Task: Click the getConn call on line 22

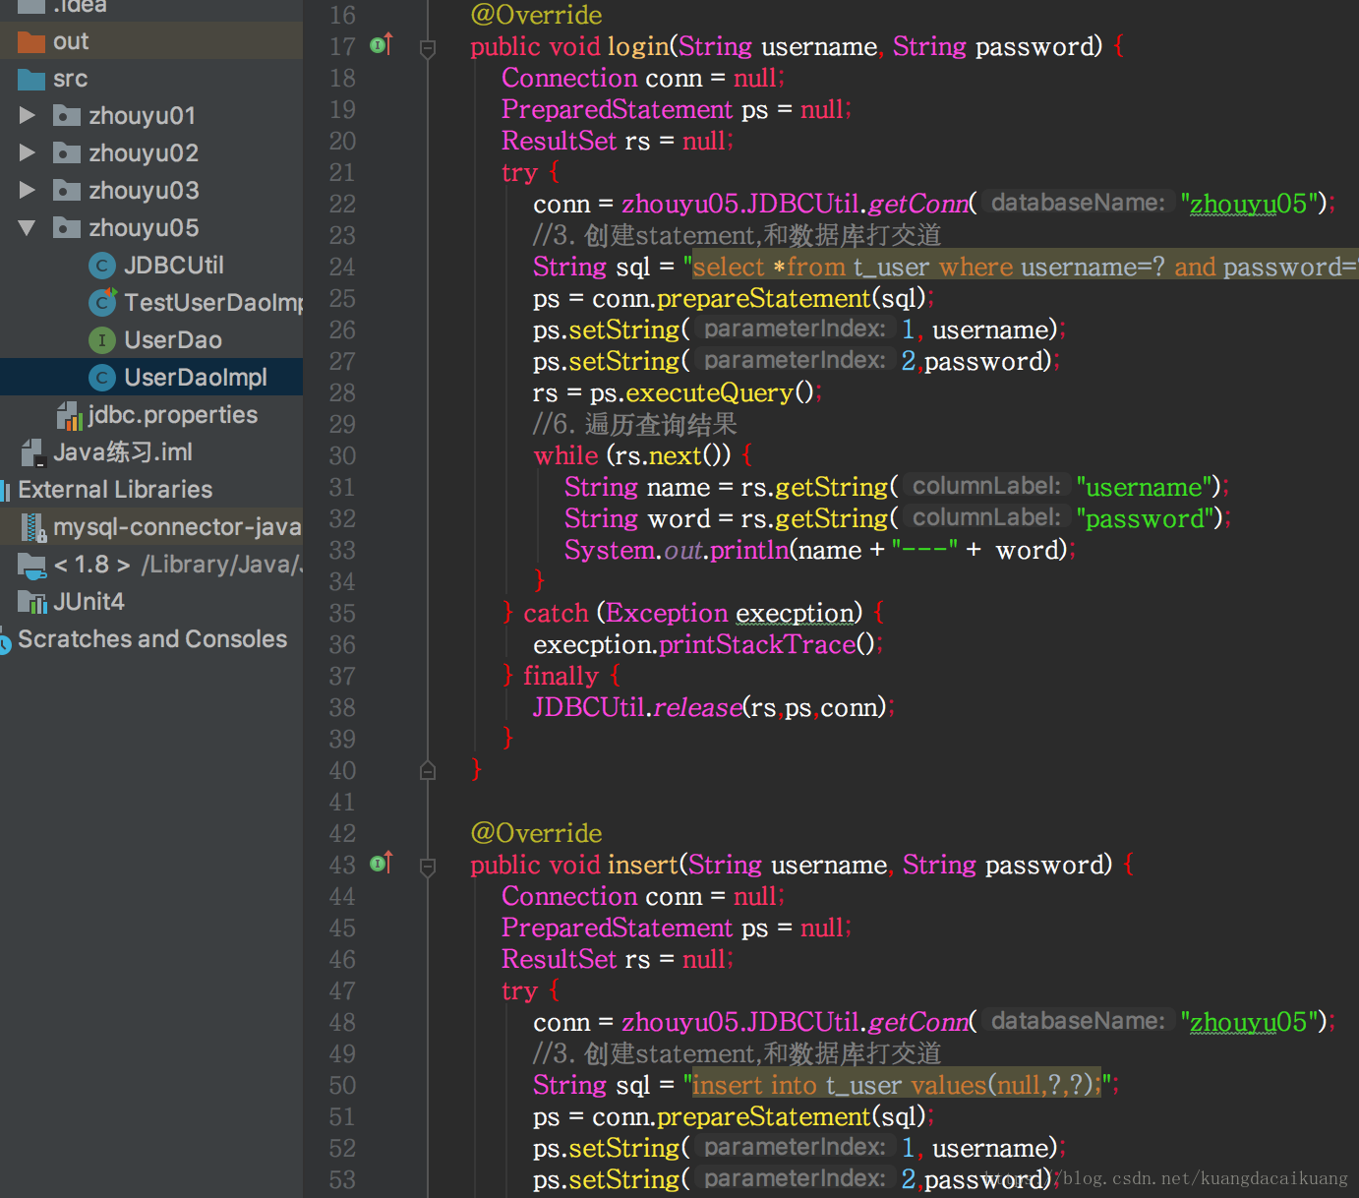Action: (x=918, y=204)
